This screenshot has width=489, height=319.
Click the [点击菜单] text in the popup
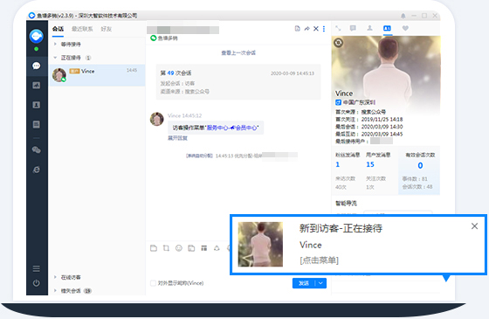(x=320, y=260)
